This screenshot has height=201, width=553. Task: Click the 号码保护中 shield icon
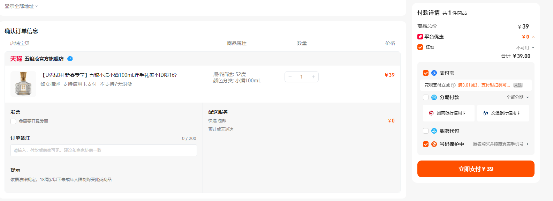pos(434,144)
